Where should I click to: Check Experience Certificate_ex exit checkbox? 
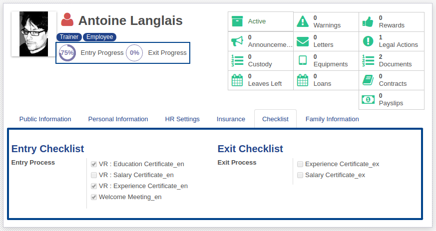pyautogui.click(x=300, y=164)
